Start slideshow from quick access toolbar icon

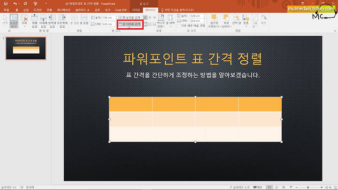(35, 4)
